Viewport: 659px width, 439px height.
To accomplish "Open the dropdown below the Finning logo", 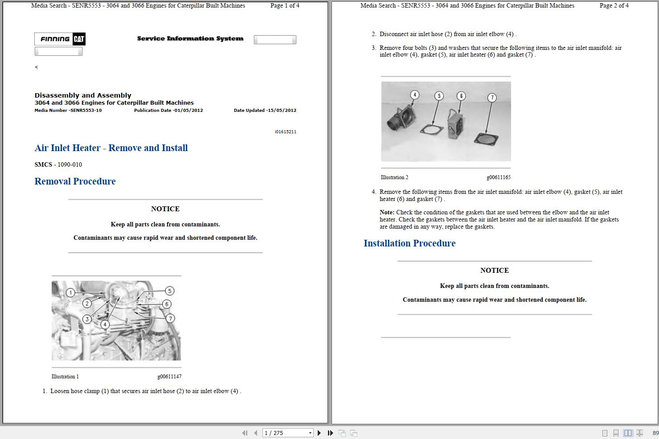I will click(58, 51).
